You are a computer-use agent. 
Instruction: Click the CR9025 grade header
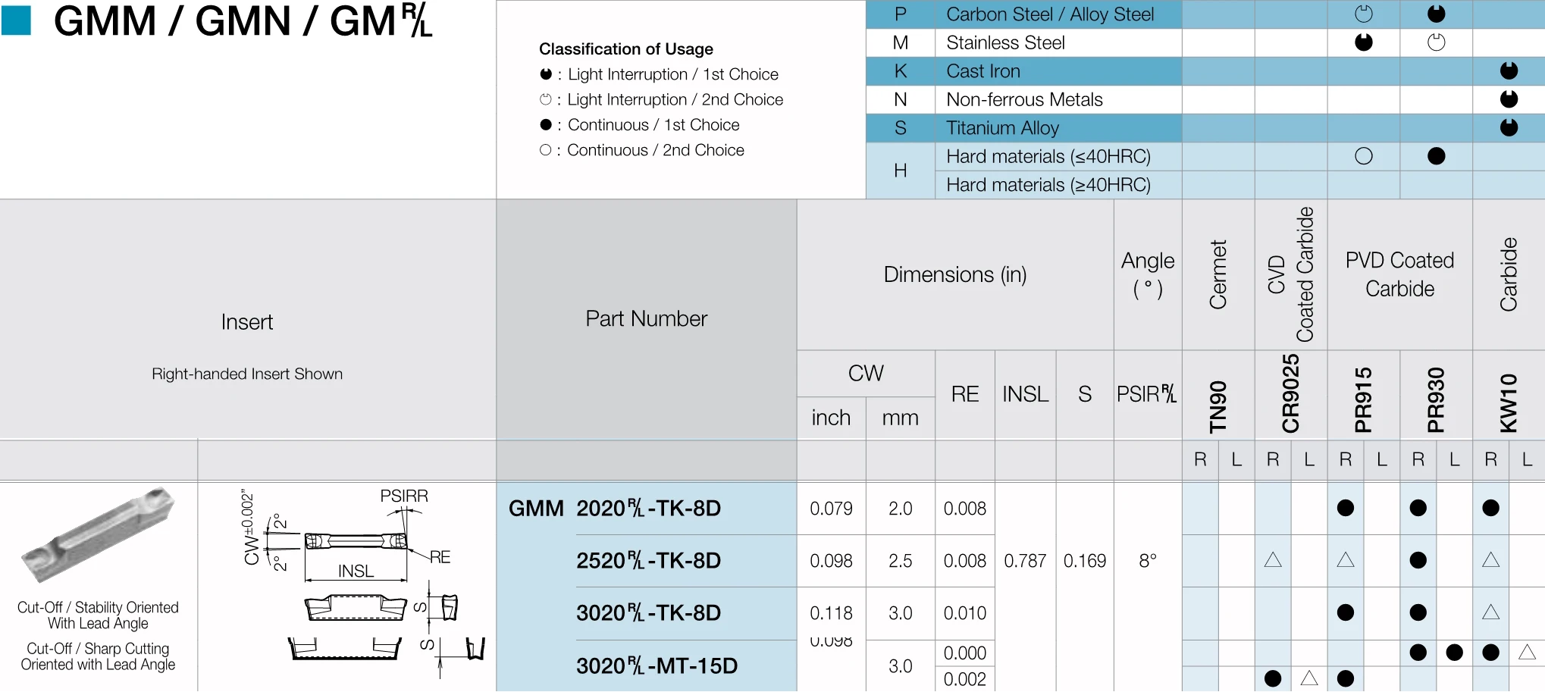pyautogui.click(x=1290, y=393)
